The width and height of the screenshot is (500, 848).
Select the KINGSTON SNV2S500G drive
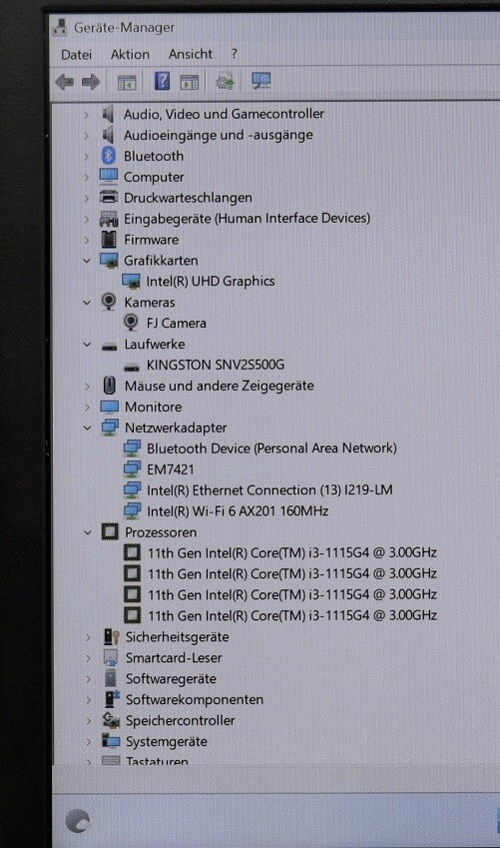[216, 365]
